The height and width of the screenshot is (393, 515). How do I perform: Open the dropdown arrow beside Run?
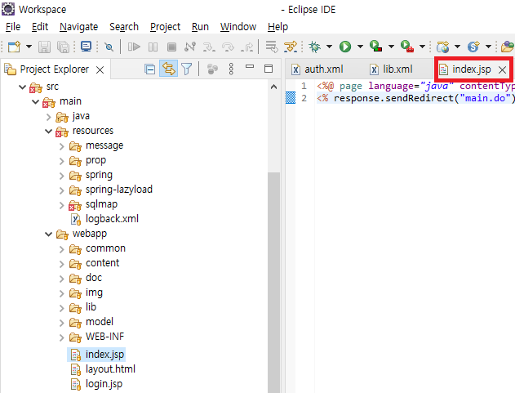[x=359, y=47]
